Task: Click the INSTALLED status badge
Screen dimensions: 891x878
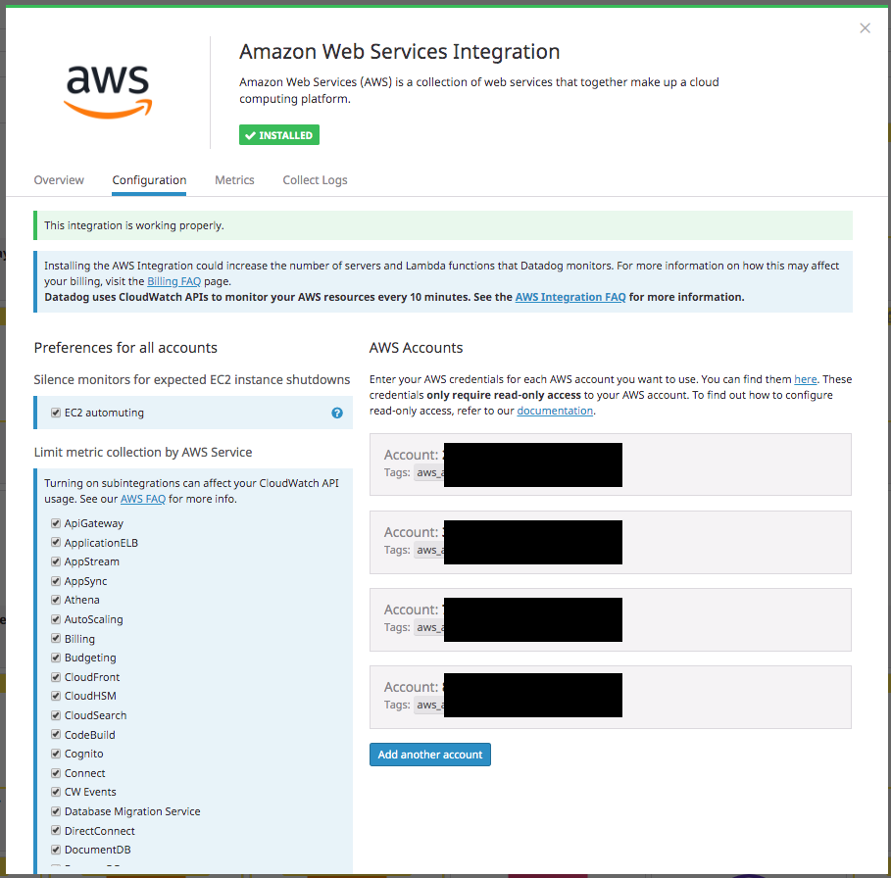Action: (279, 135)
